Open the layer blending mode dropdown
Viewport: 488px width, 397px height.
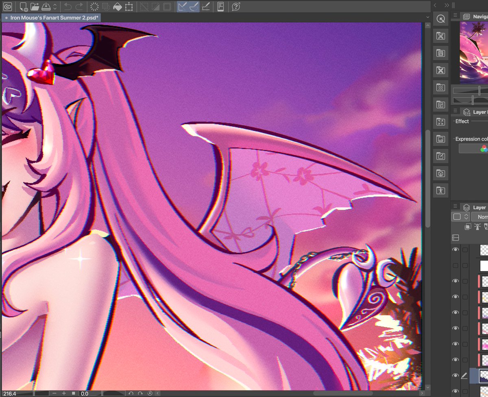480,217
